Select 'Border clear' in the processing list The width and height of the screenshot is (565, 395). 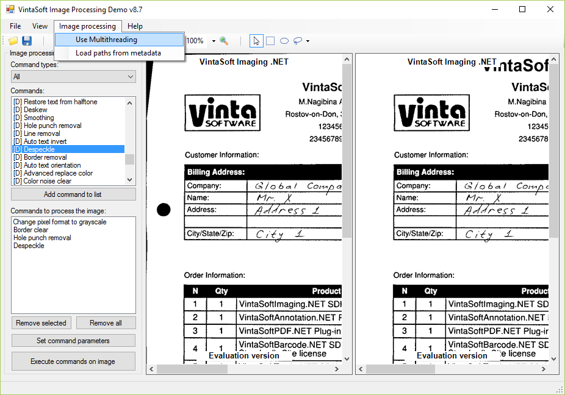click(x=31, y=230)
